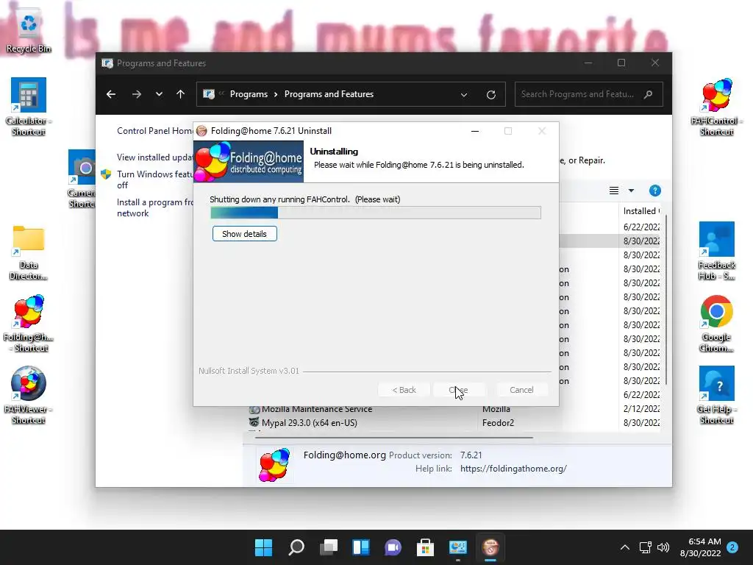Open the Chat app on the taskbar
Image resolution: width=753 pixels, height=565 pixels.
click(x=393, y=547)
